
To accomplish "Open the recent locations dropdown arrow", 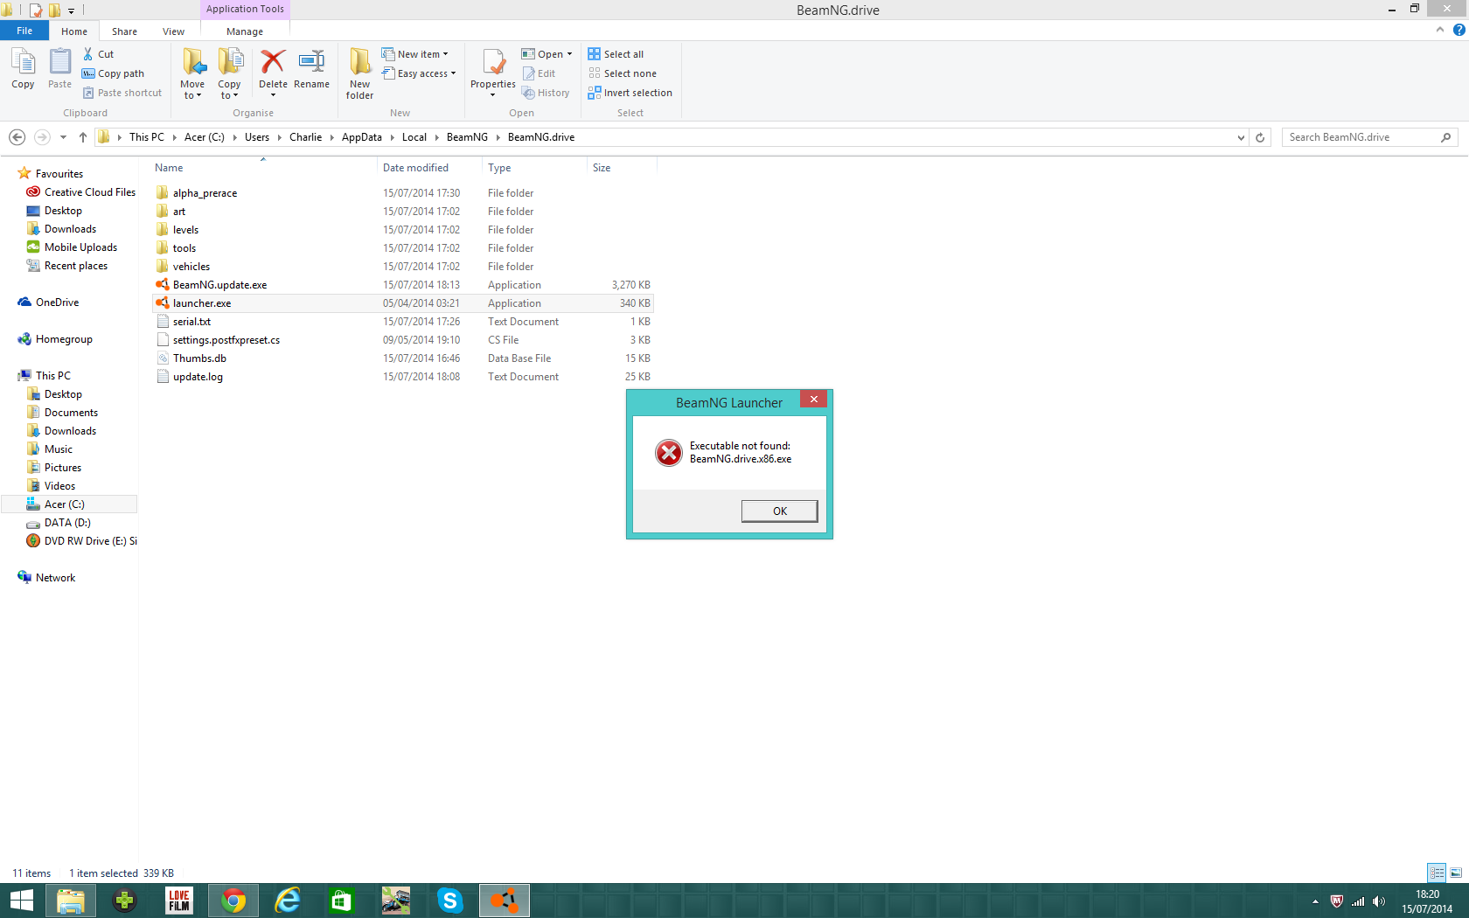I will [63, 137].
